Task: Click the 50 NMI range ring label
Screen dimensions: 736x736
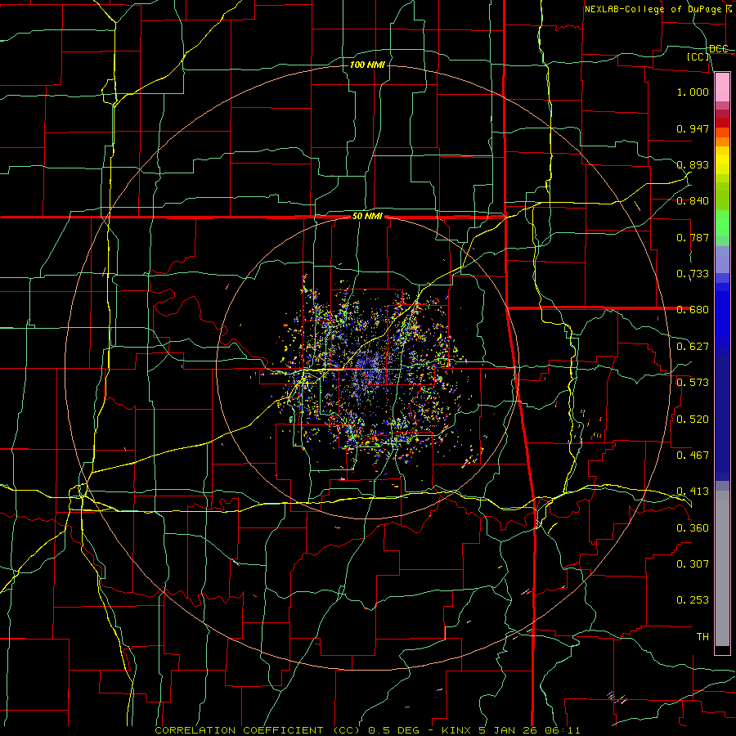Action: (x=367, y=217)
